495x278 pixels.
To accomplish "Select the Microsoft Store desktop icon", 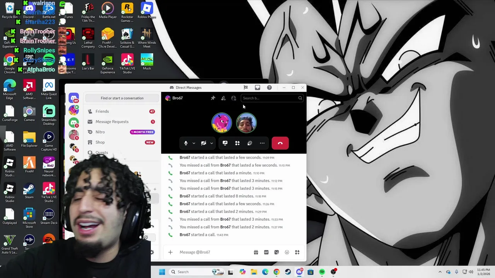I will click(29, 218).
